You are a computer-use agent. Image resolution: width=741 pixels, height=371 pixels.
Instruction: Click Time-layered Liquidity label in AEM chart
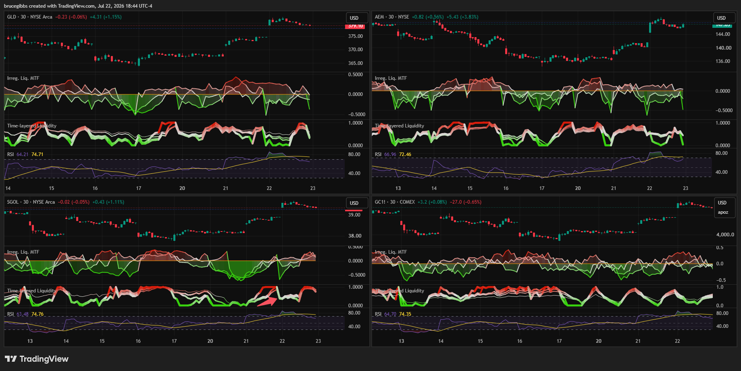pyautogui.click(x=400, y=126)
